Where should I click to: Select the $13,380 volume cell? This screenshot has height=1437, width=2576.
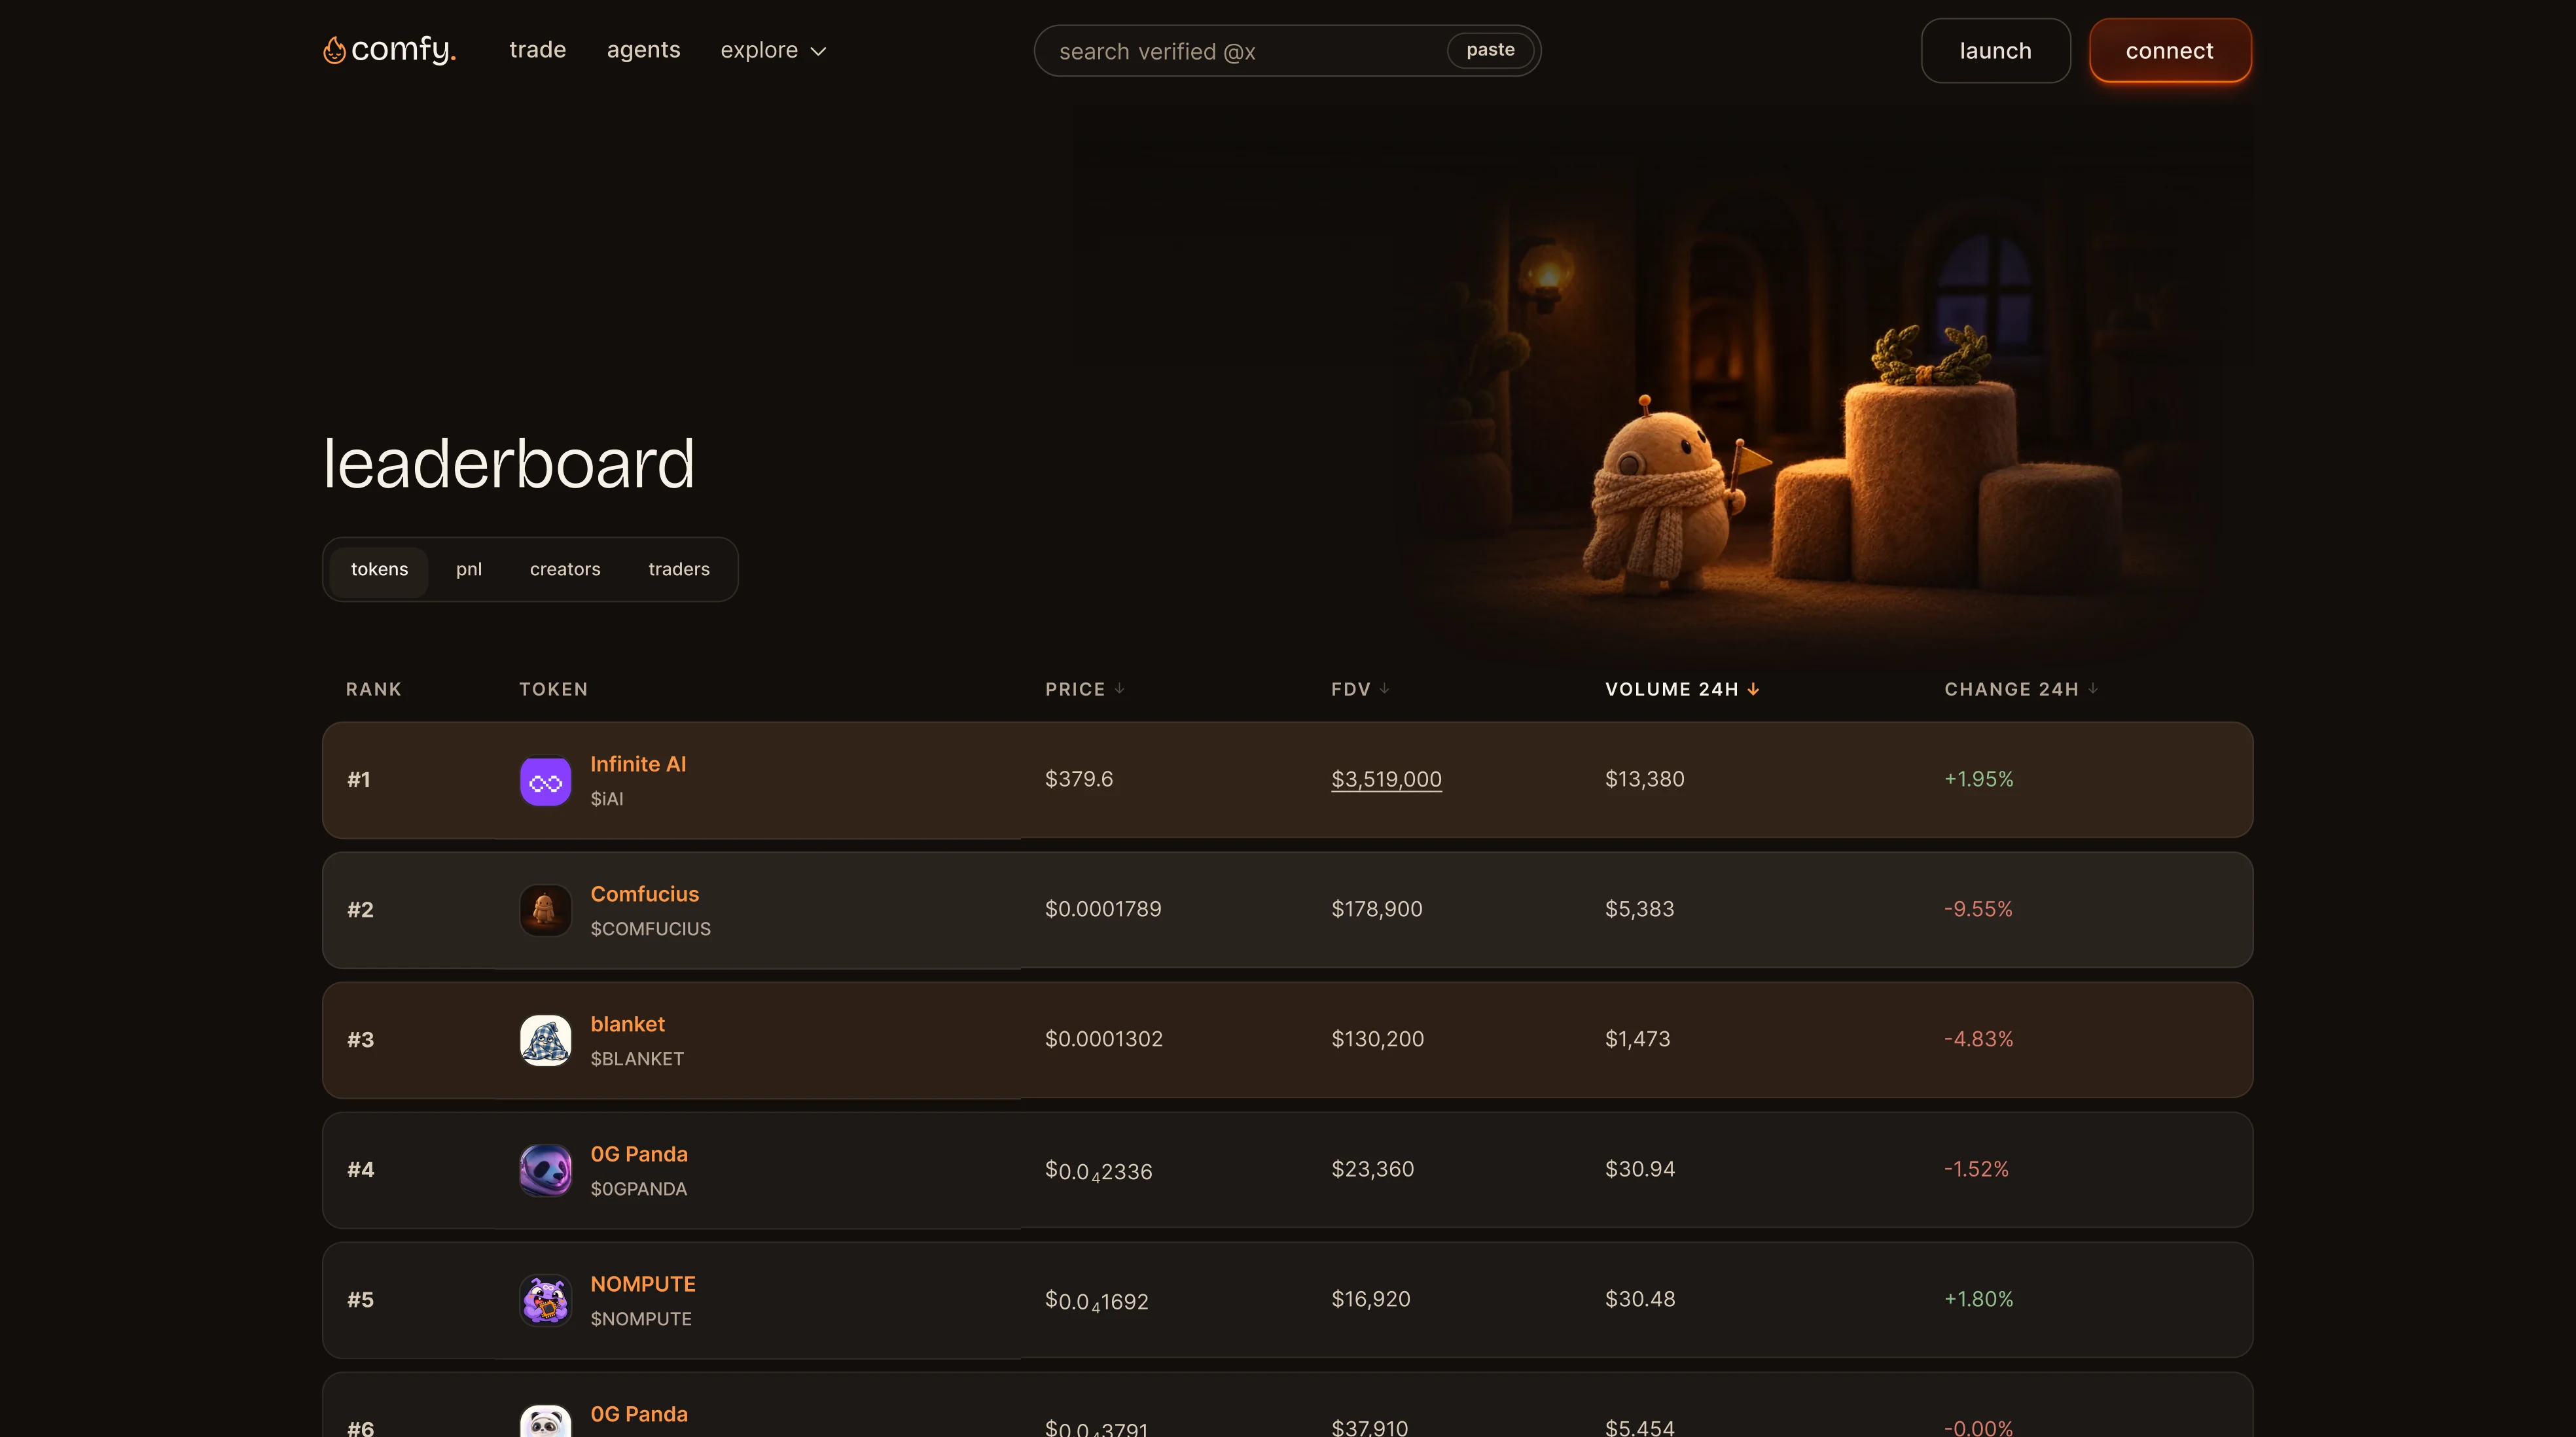click(x=1645, y=779)
